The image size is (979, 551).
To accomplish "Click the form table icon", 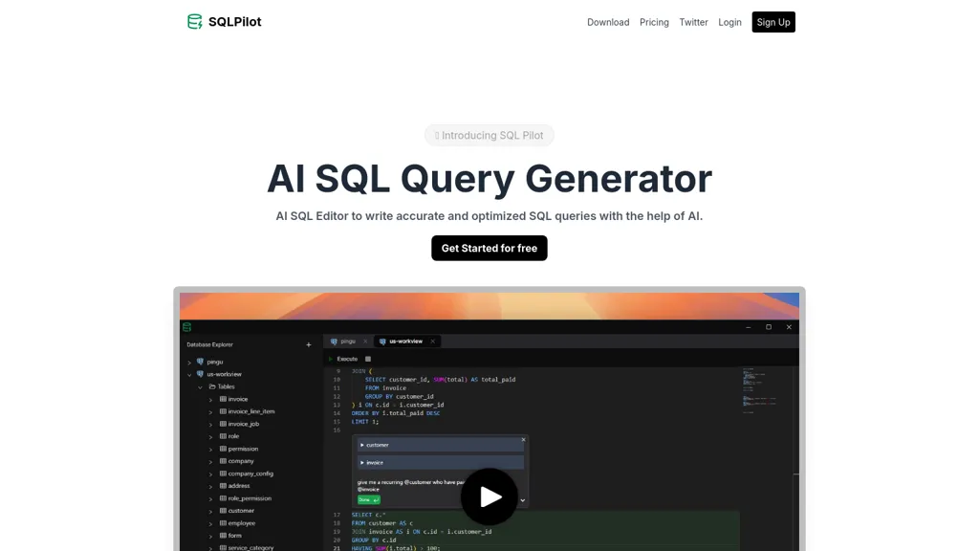I will pyautogui.click(x=223, y=536).
